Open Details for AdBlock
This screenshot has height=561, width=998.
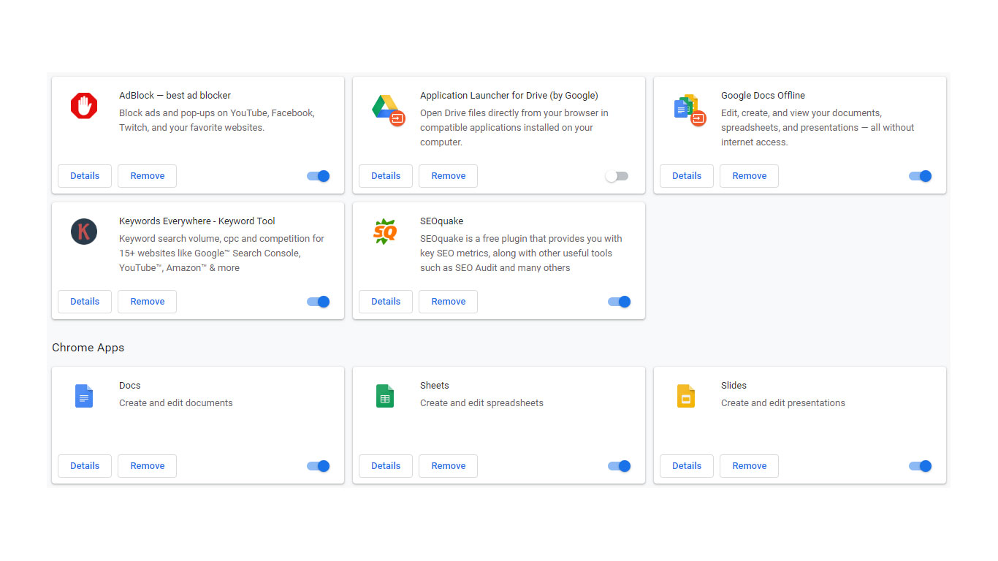[85, 176]
